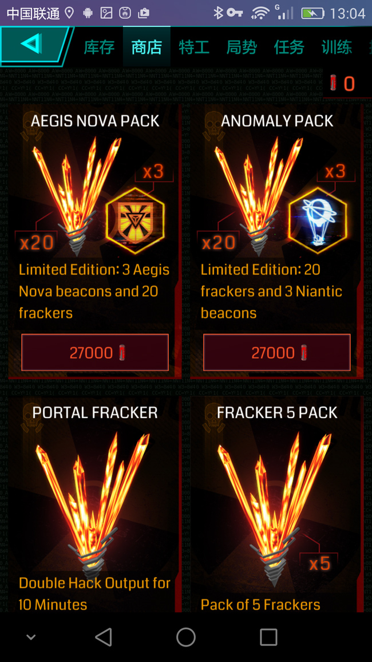Tap the Android home circle button
Screen dimensions: 372x662
click(186, 637)
